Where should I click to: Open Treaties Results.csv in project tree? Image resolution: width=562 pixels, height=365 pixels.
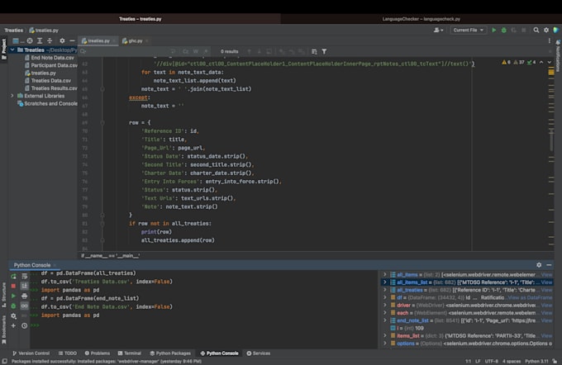pyautogui.click(x=54, y=88)
